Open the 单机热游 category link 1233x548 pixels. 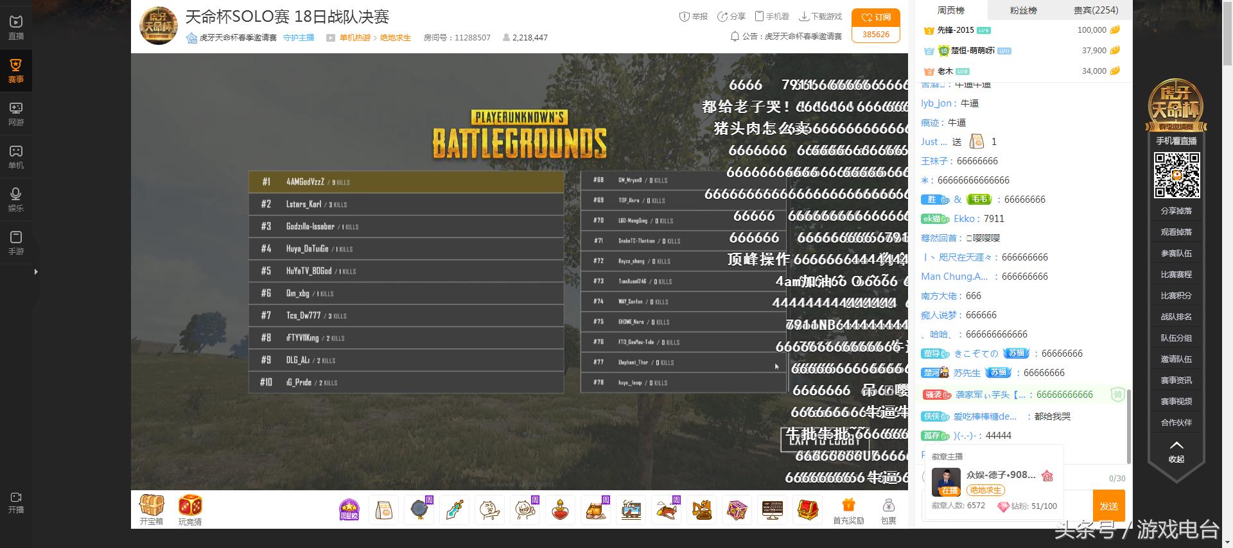355,38
